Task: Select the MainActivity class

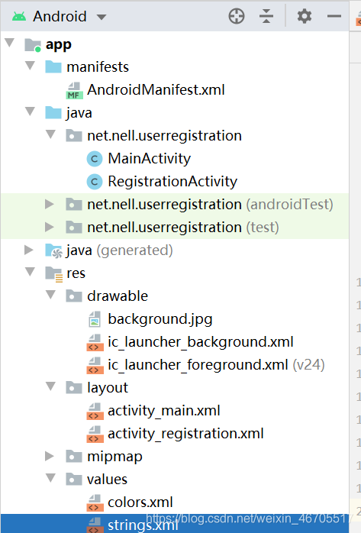Action: [x=150, y=159]
